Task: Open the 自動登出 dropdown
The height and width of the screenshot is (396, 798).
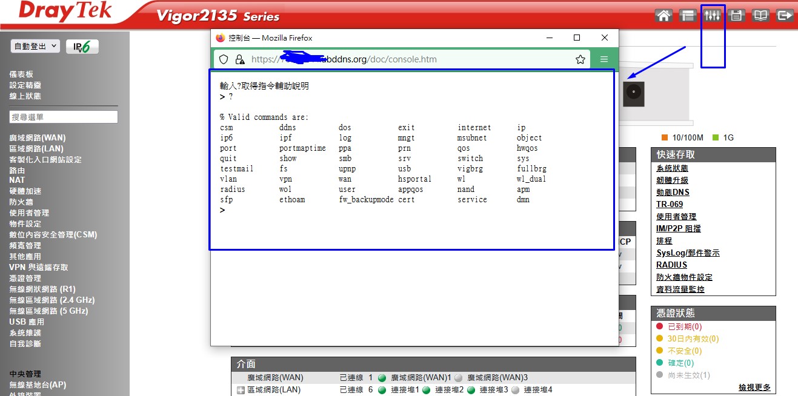Action: point(35,46)
